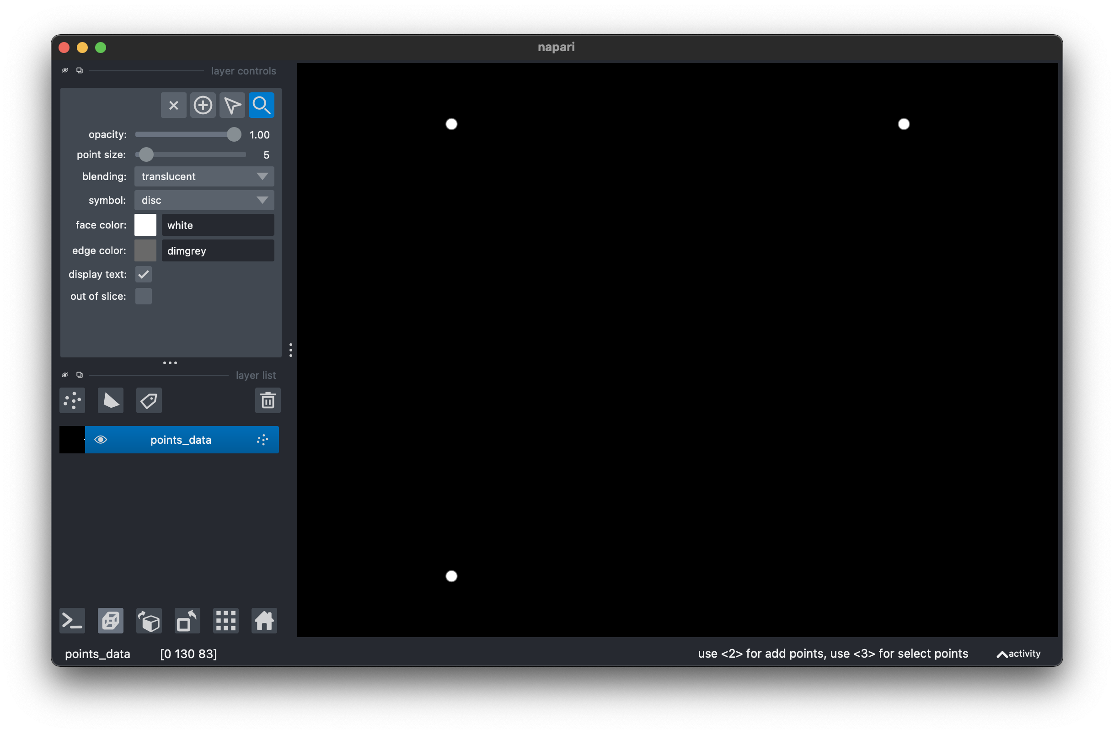Select the pan/zoom tool
This screenshot has width=1114, height=734.
[x=261, y=105]
